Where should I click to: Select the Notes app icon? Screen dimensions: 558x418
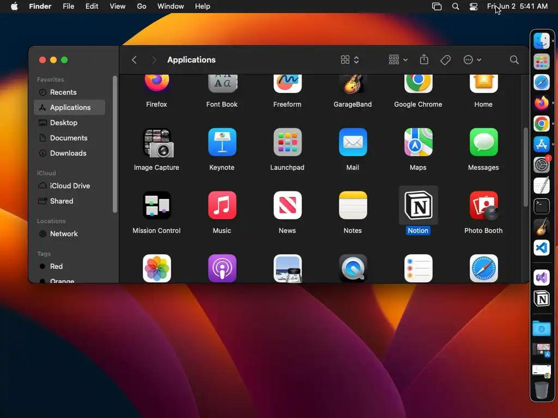click(353, 205)
